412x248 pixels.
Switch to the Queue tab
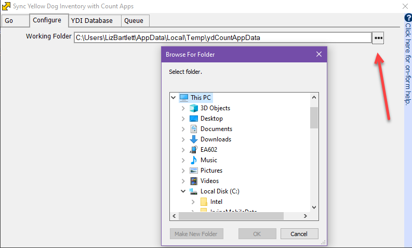point(134,21)
